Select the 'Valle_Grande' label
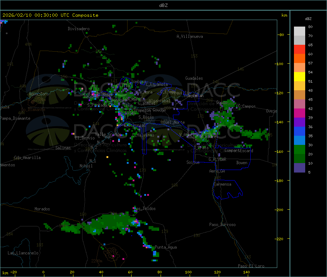 coord(108,134)
